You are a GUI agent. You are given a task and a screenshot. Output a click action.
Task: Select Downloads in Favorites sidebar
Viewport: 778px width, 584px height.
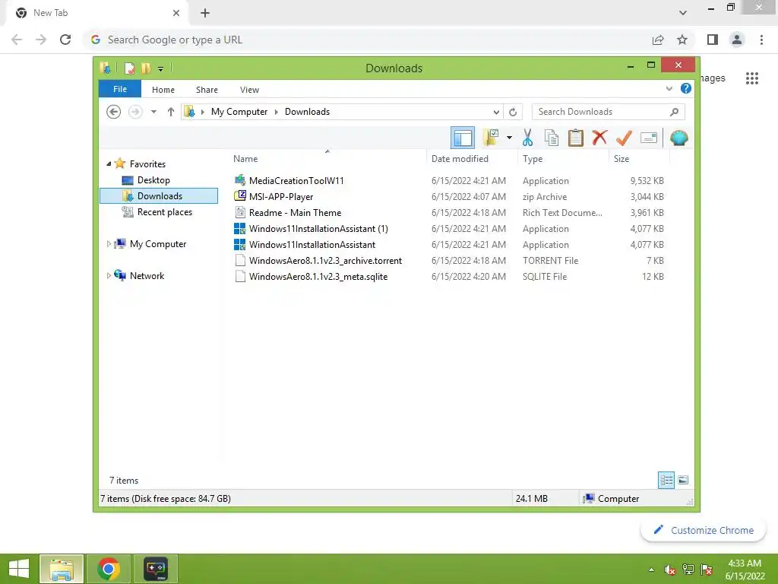pos(159,196)
